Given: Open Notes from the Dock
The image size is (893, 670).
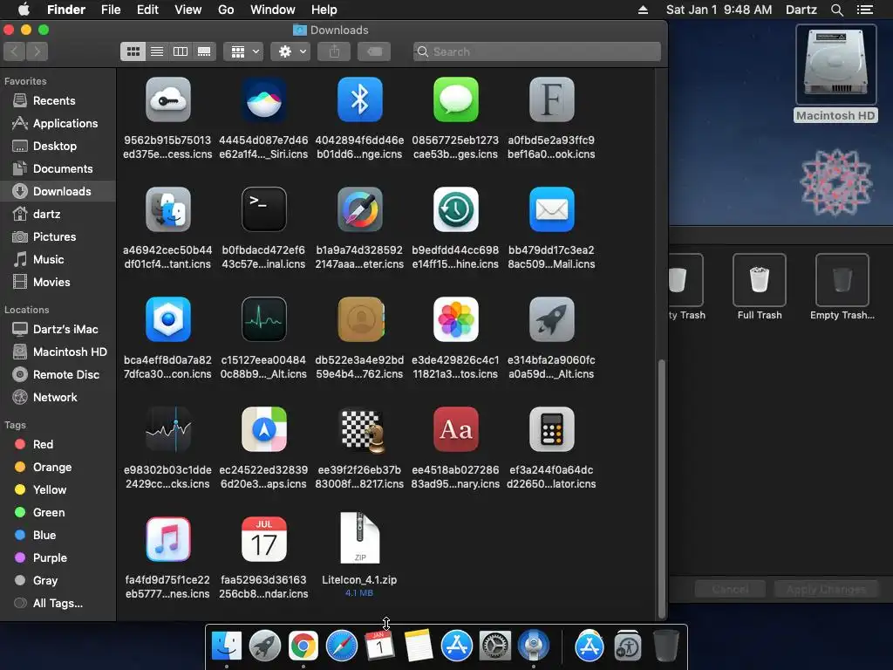Looking at the screenshot, I should pyautogui.click(x=418, y=646).
